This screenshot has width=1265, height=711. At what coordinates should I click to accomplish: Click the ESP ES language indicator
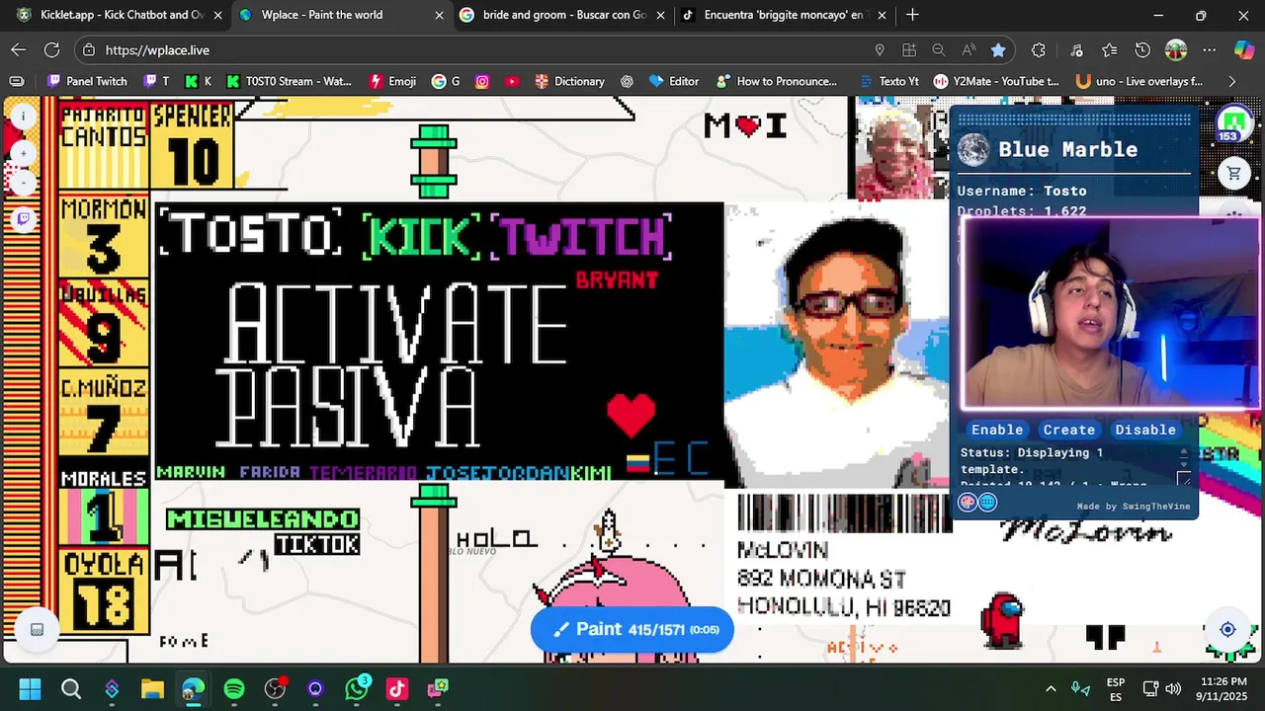[x=1116, y=688]
